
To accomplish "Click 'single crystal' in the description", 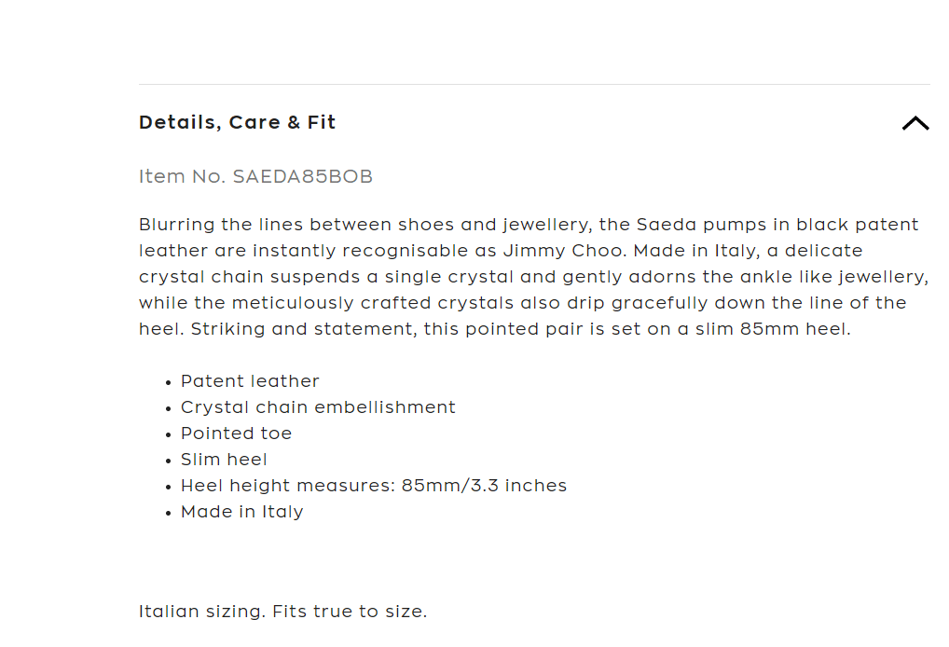I will (x=445, y=277).
